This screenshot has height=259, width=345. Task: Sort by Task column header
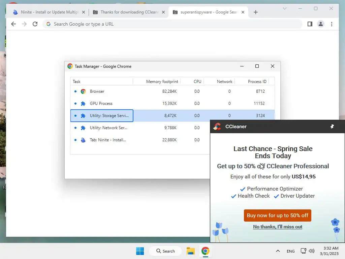tap(101, 82)
